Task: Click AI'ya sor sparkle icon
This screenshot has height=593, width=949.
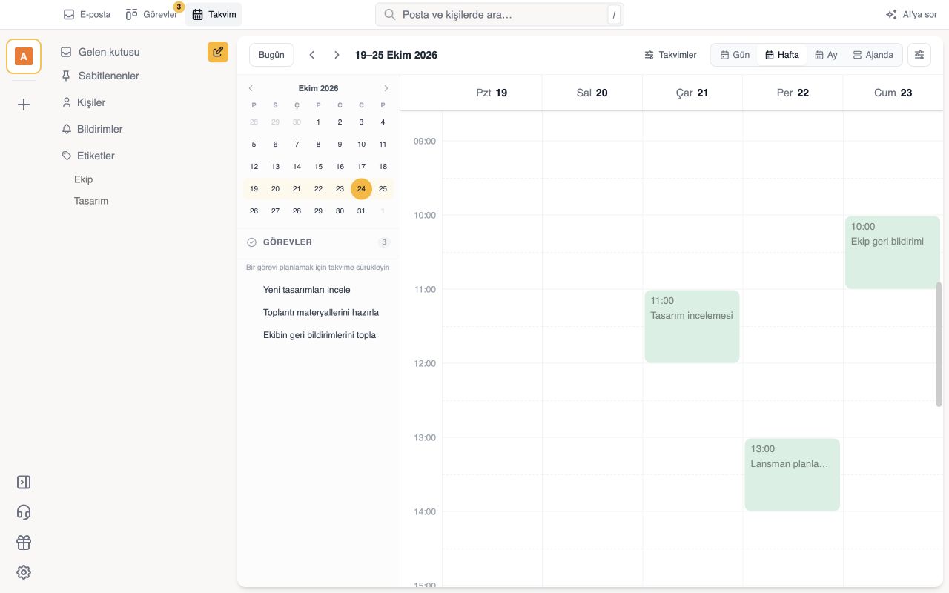Action: 891,14
